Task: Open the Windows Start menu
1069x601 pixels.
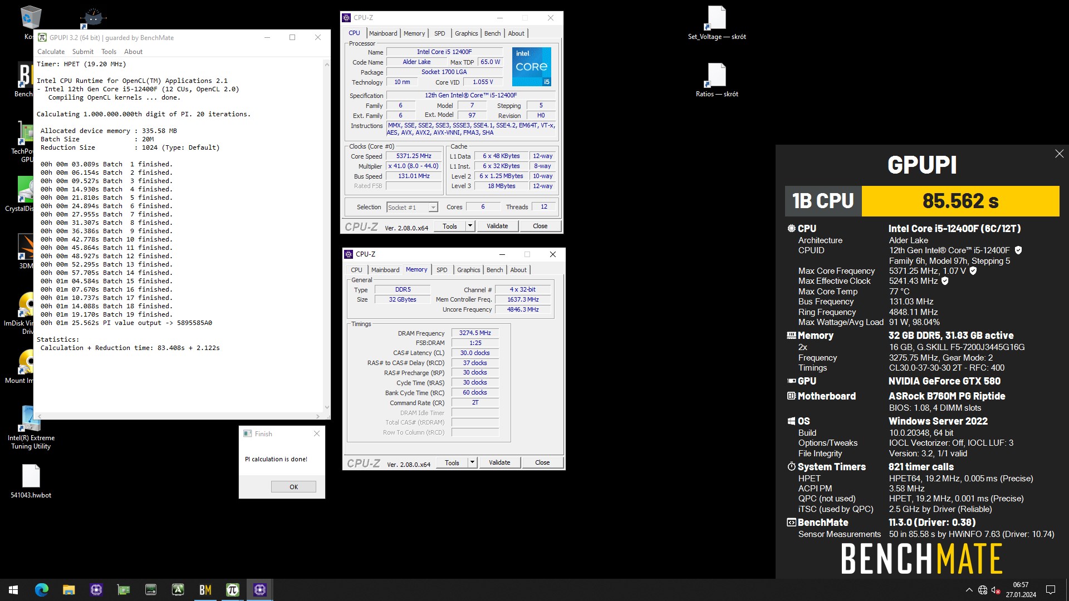Action: tap(13, 590)
